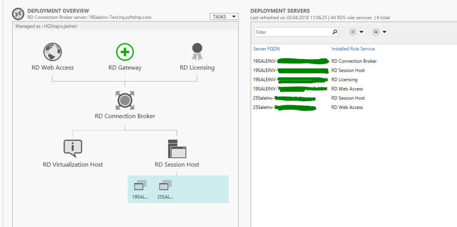457x227 pixels.
Task: Sort by Server FQDN column header
Action: [x=268, y=49]
